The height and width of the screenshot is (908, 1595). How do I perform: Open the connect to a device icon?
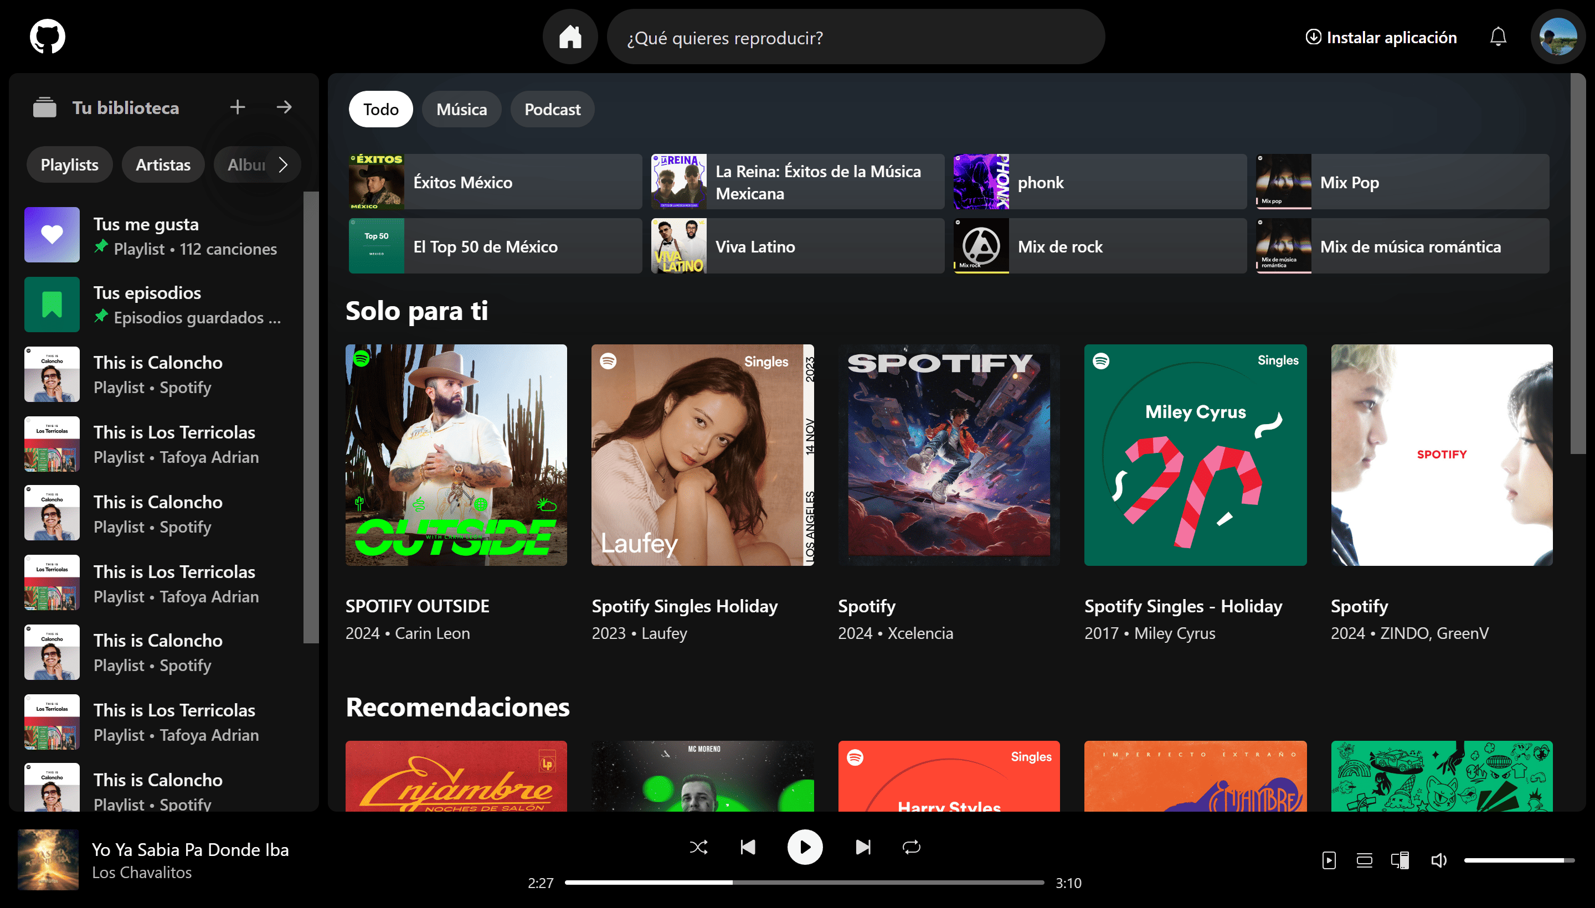click(1400, 860)
